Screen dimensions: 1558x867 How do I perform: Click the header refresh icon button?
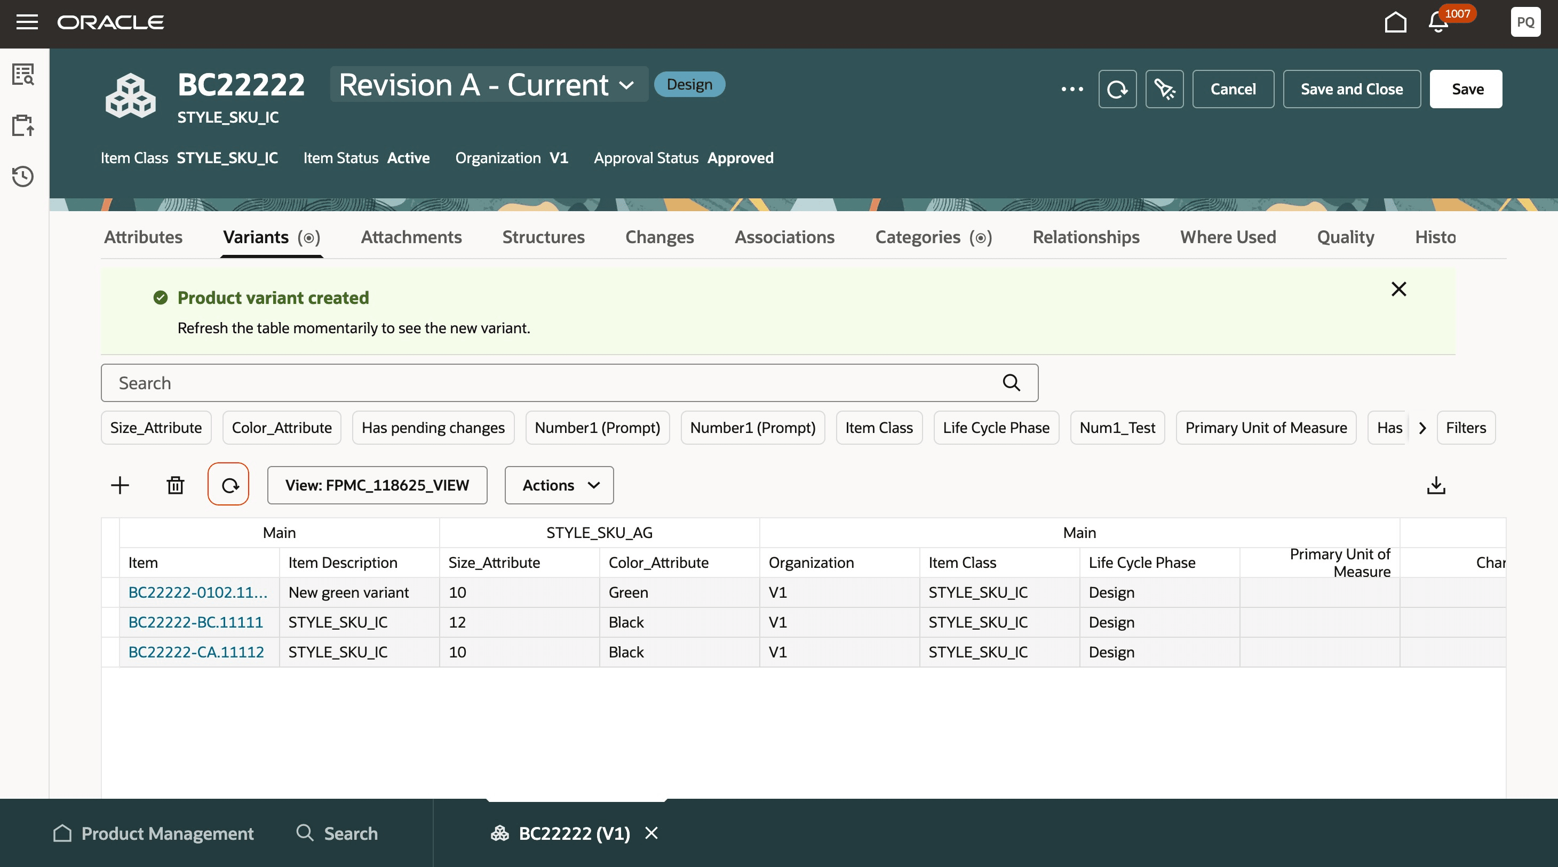click(1117, 89)
